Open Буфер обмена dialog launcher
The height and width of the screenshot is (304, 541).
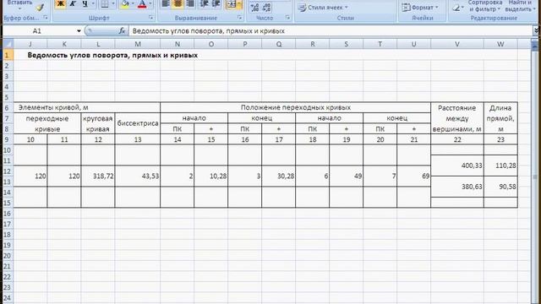[x=46, y=18]
